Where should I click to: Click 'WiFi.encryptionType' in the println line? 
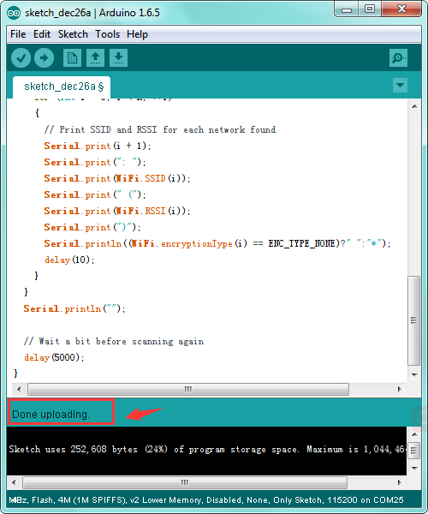click(181, 243)
